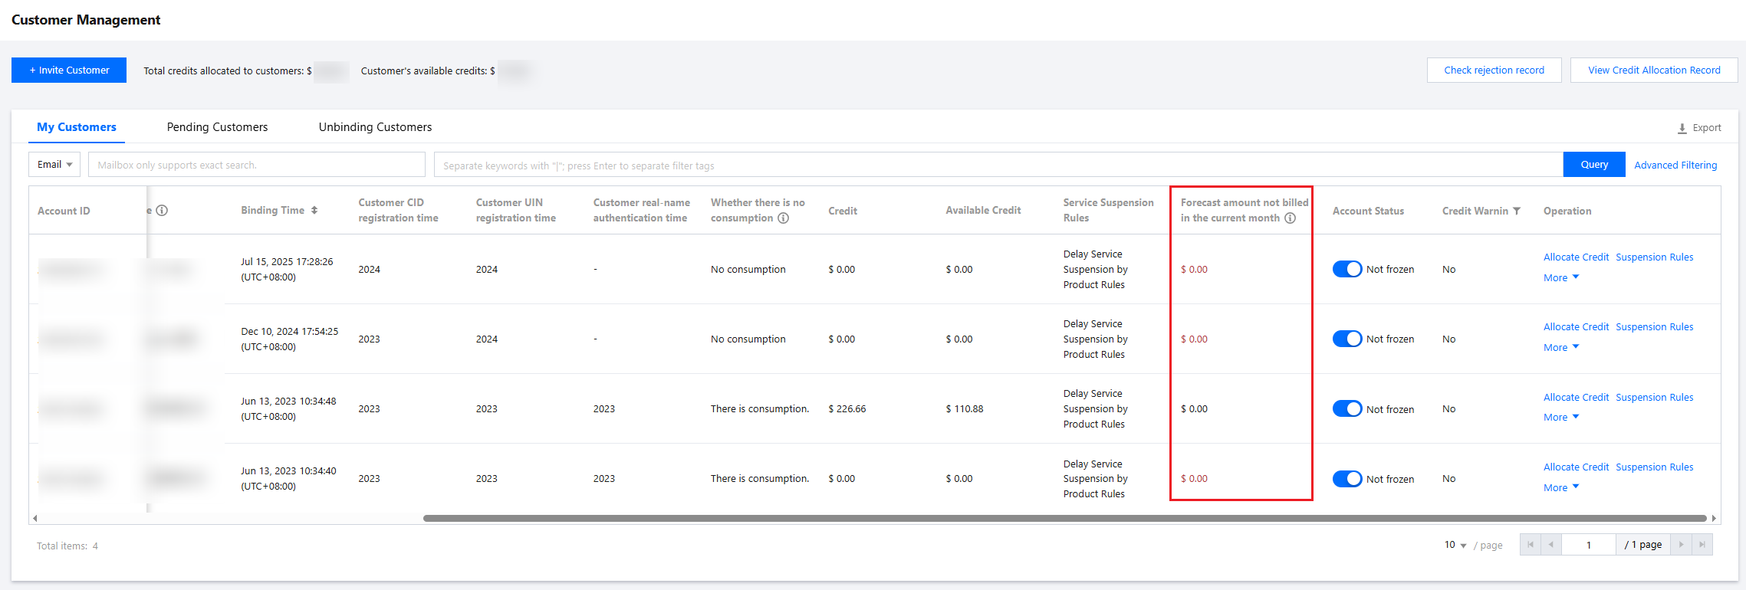Open the Email search type dropdown
The width and height of the screenshot is (1746, 590).
tap(54, 165)
